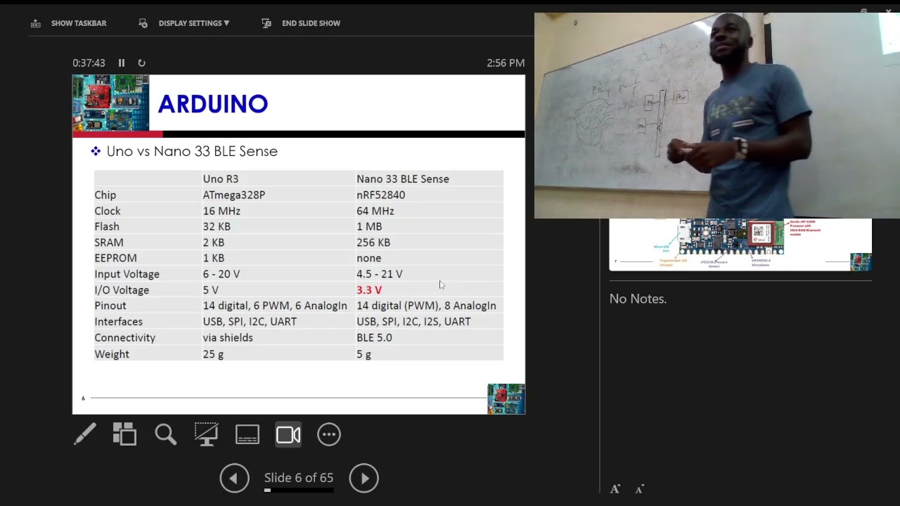Click 'No Notes.' text area
The height and width of the screenshot is (506, 900).
[x=638, y=299]
